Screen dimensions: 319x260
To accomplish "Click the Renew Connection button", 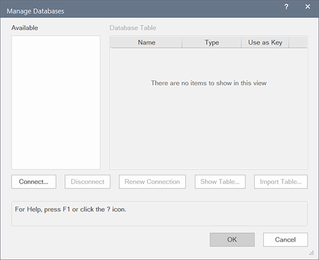I will pyautogui.click(x=152, y=182).
